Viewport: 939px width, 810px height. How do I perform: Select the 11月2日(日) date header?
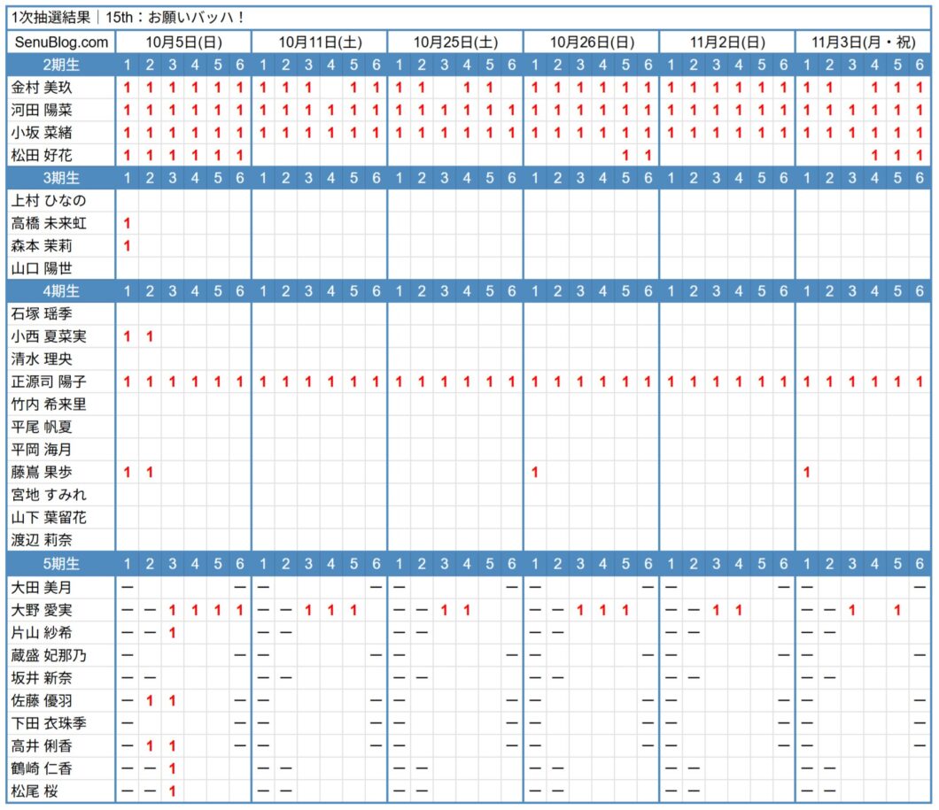727,42
